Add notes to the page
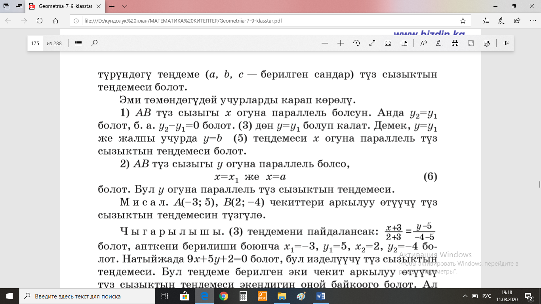The image size is (541, 304). [x=501, y=21]
